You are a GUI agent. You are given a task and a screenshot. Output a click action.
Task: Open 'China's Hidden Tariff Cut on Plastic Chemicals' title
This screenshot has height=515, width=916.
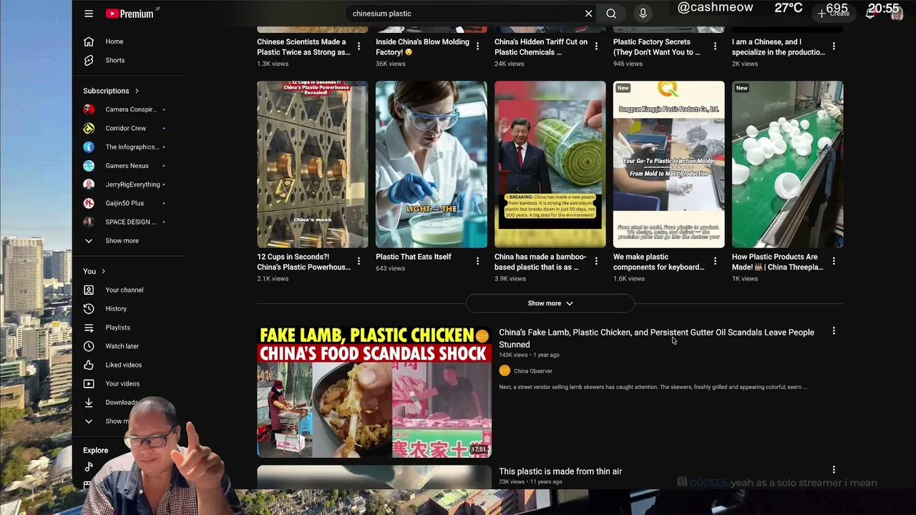(541, 47)
